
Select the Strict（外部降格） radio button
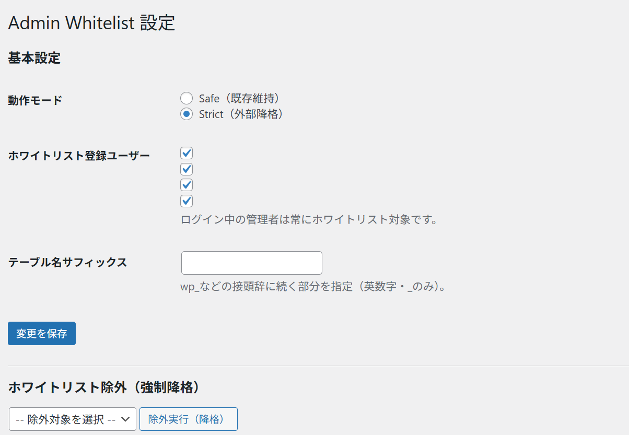pos(187,114)
